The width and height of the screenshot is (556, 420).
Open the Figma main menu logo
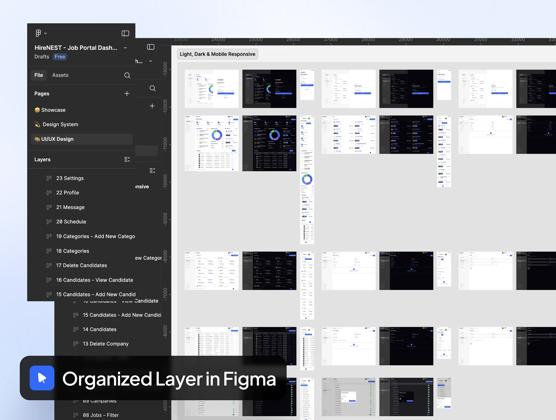tap(38, 33)
